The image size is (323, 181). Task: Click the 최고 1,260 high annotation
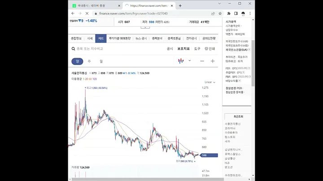click(x=96, y=88)
